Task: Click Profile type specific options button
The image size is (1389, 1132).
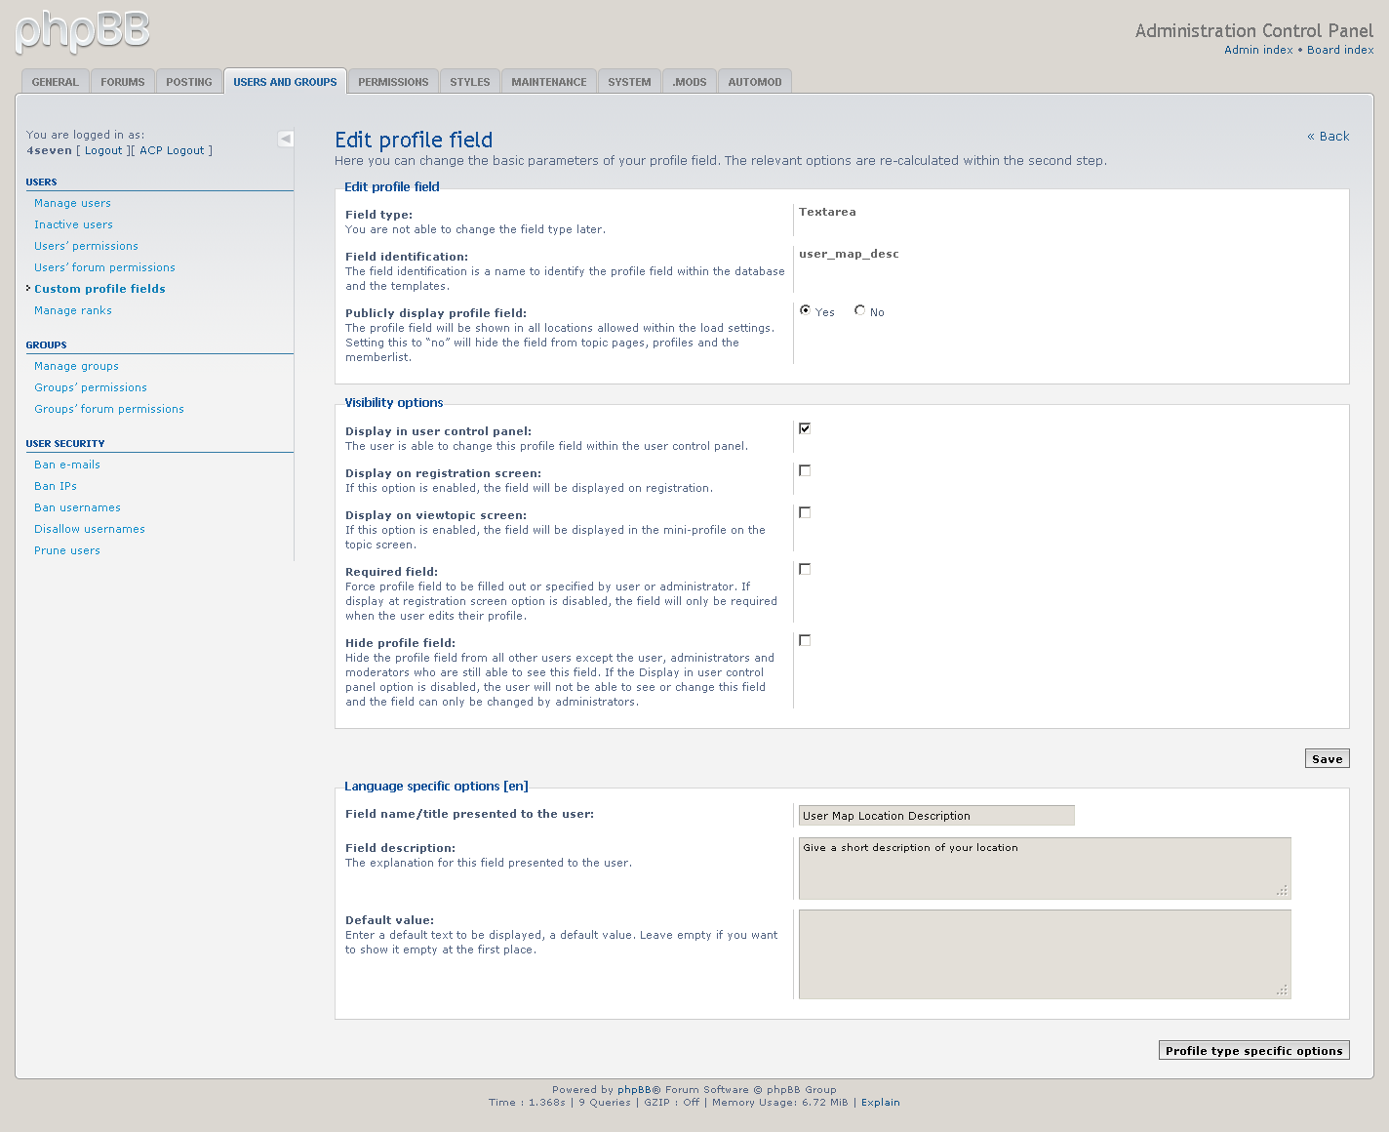Action: (1253, 1051)
